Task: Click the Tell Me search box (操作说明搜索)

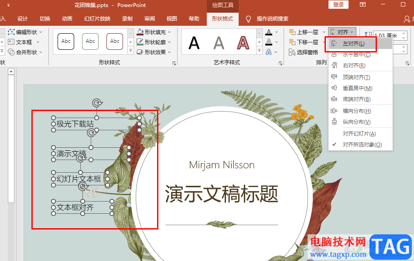Action: (273, 19)
